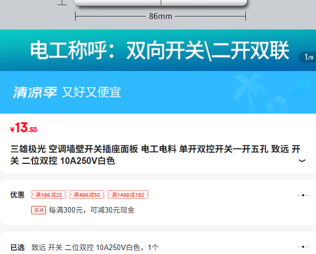Click the product title text
The height and width of the screenshot is (254, 316).
(x=155, y=155)
